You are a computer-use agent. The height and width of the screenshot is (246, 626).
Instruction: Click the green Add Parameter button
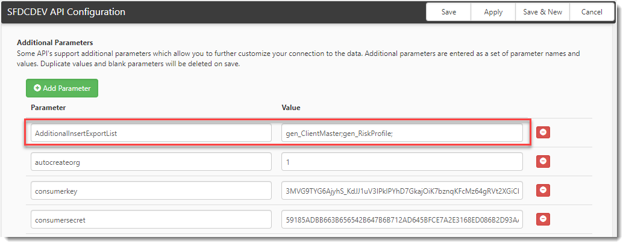tap(62, 88)
